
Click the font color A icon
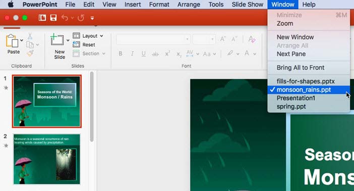(x=247, y=54)
